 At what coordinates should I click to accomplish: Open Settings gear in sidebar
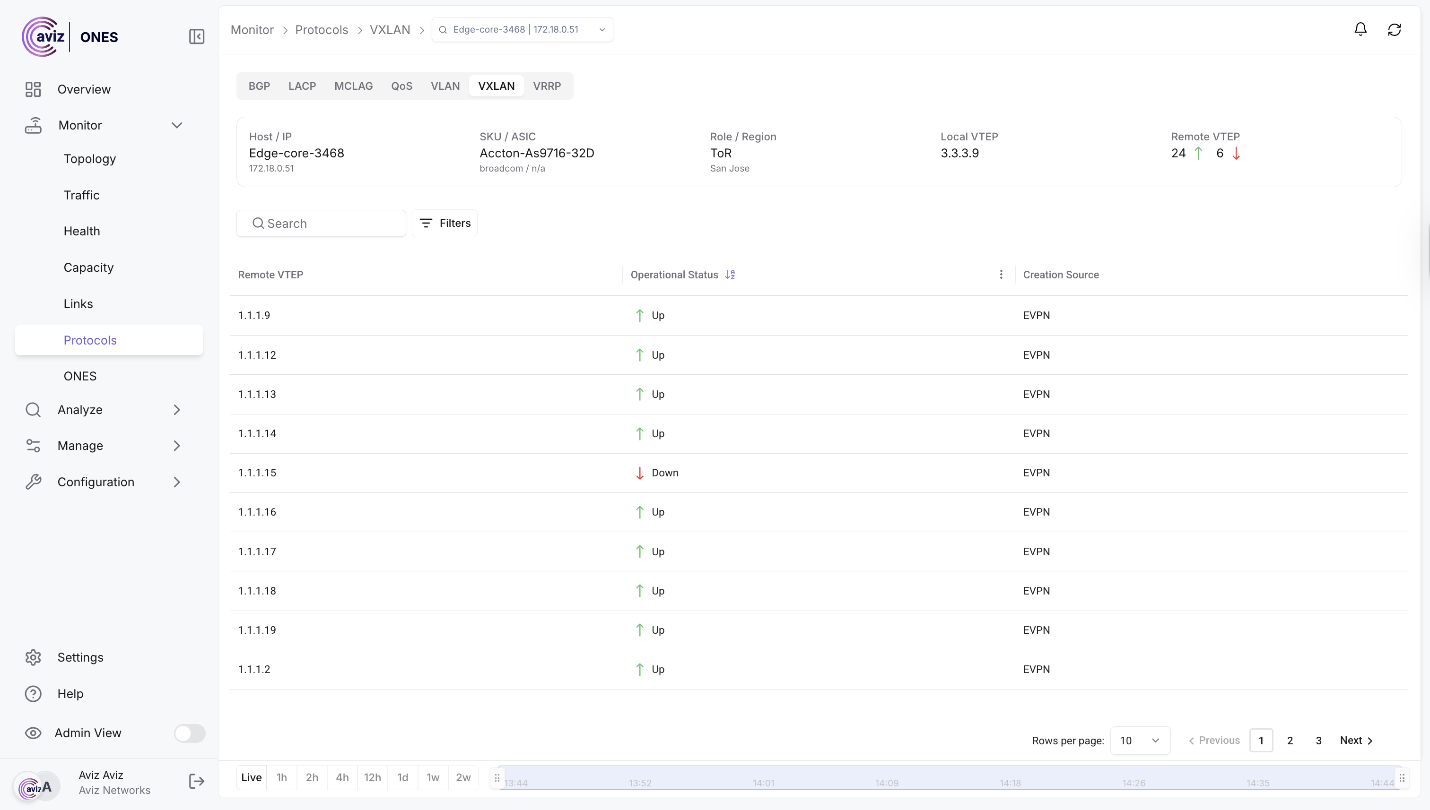[34, 657]
